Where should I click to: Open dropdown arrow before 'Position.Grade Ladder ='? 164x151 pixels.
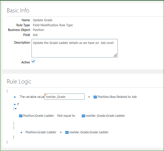coord(21,132)
